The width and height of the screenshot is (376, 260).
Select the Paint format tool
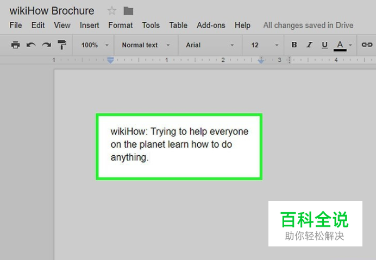[62, 45]
